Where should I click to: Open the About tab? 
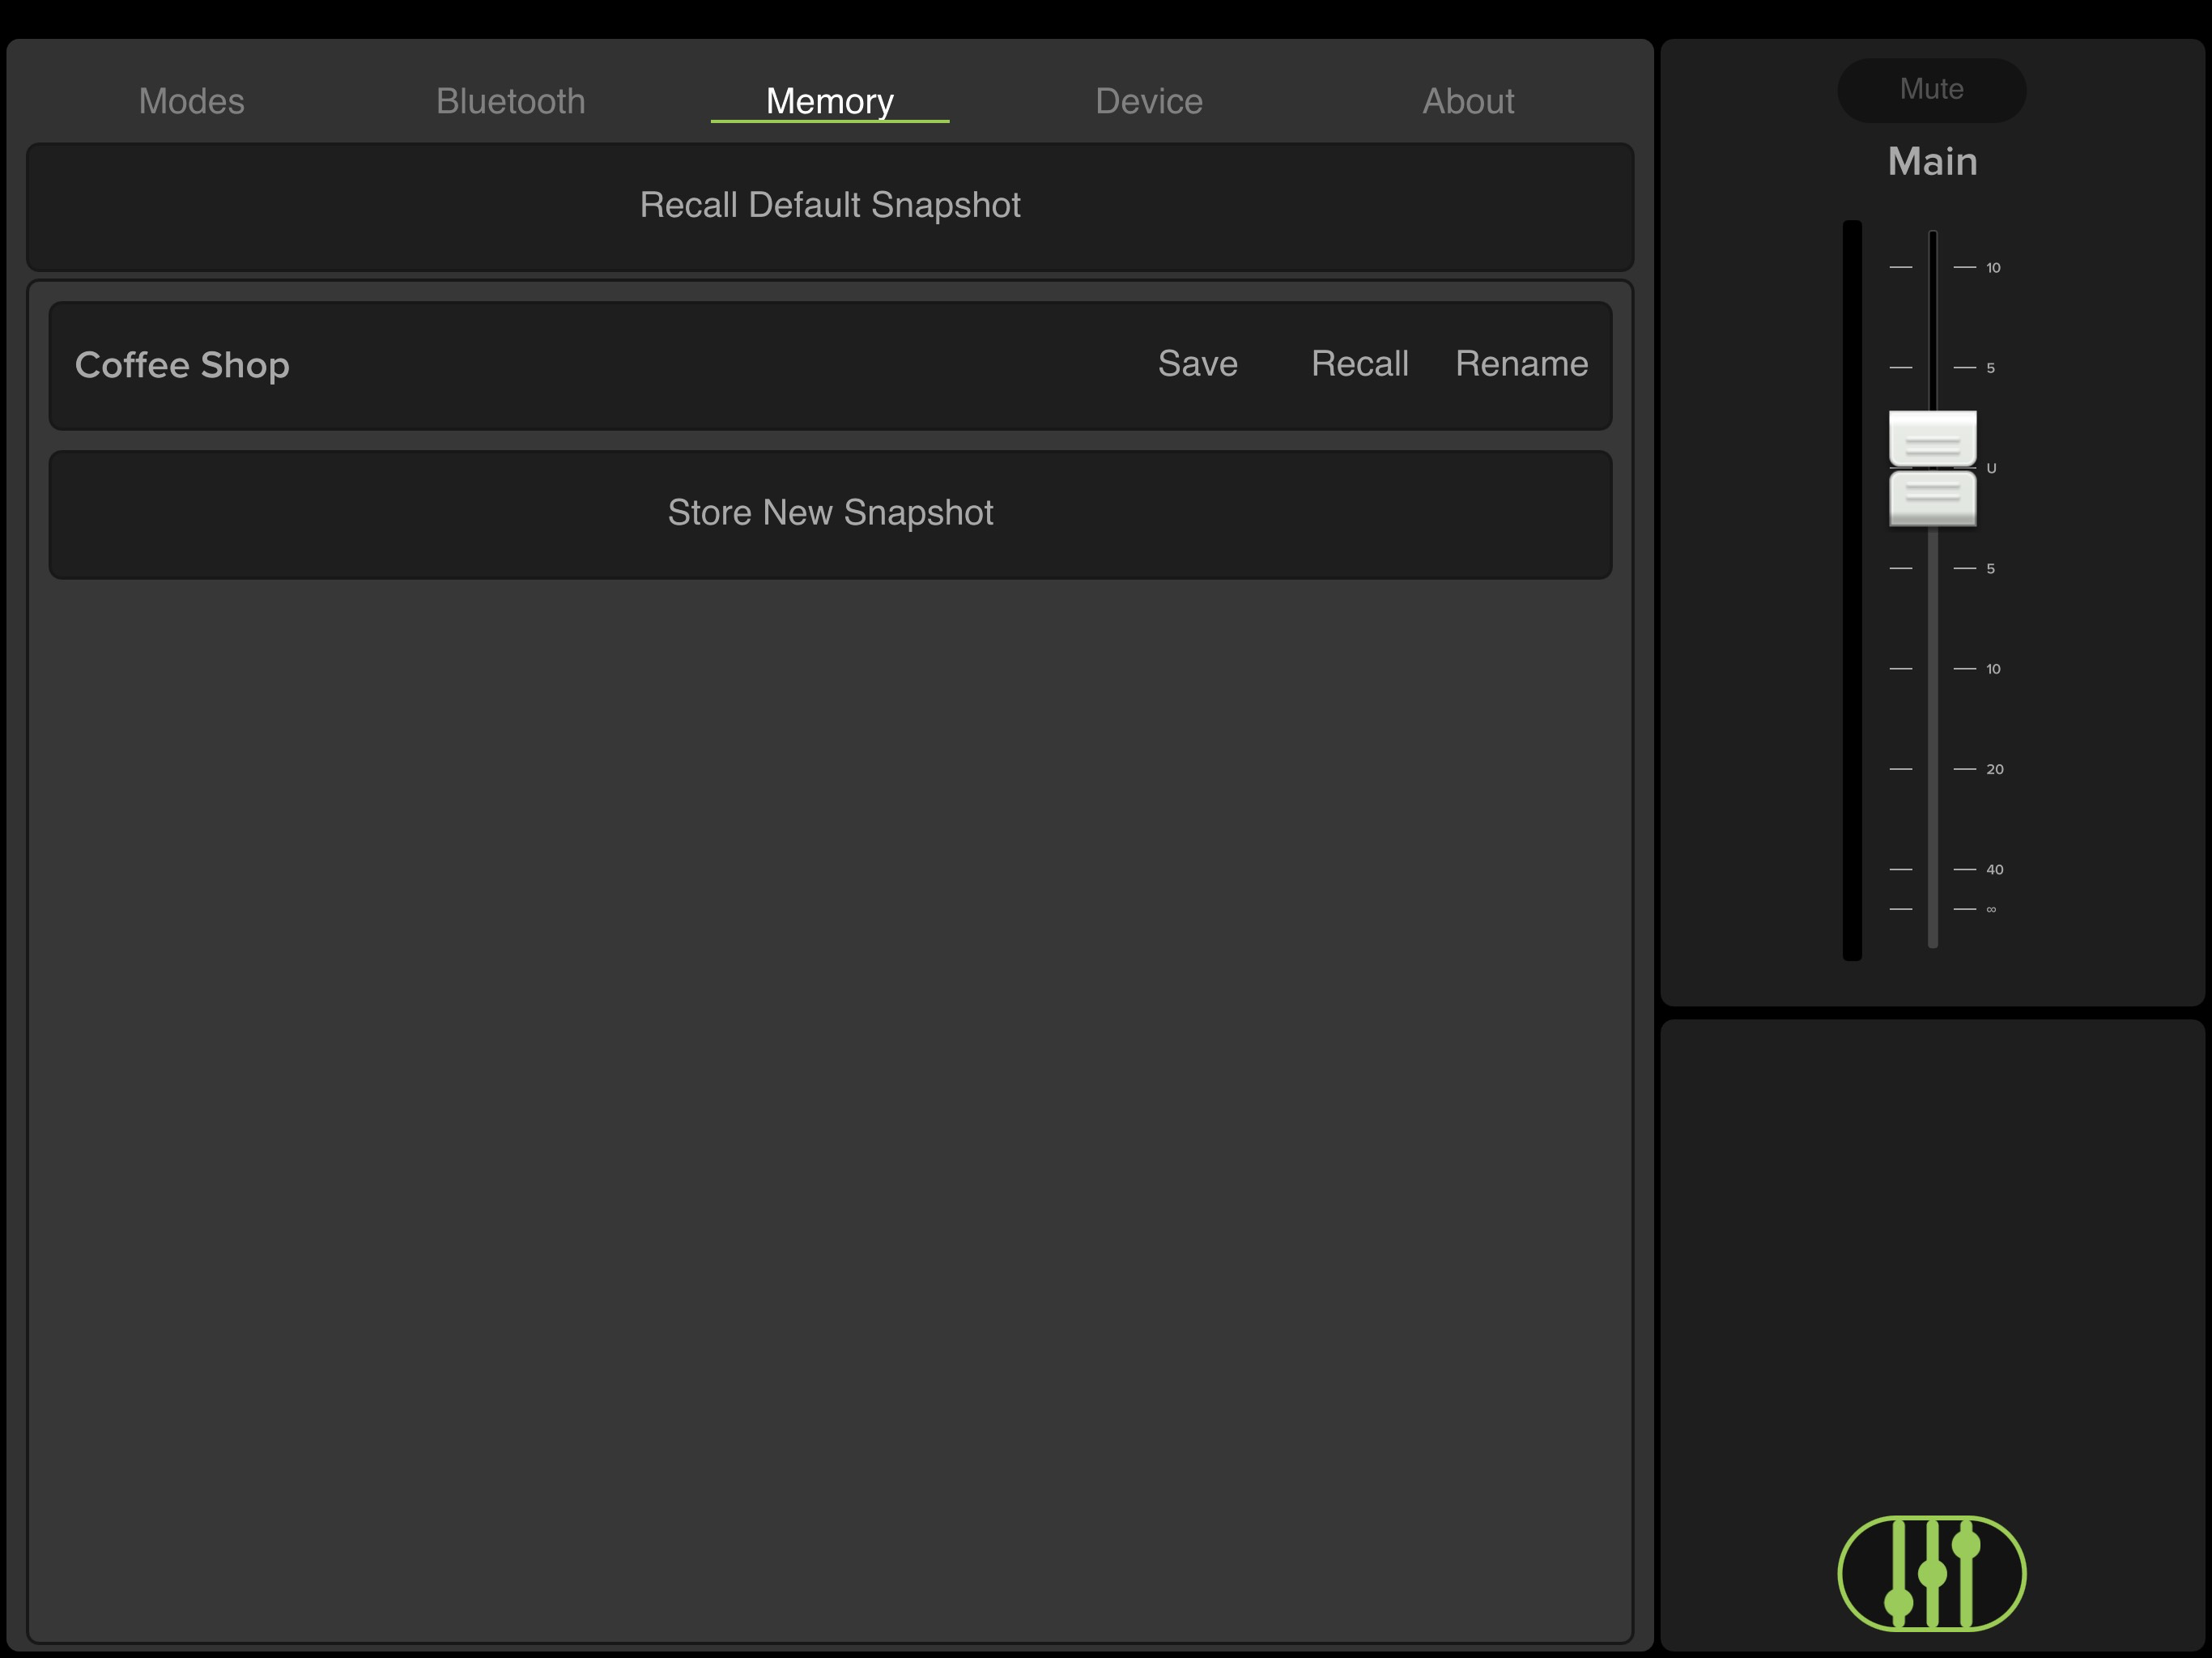point(1467,101)
